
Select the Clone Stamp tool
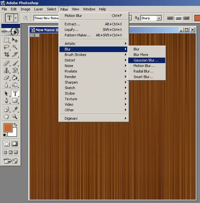6,70
